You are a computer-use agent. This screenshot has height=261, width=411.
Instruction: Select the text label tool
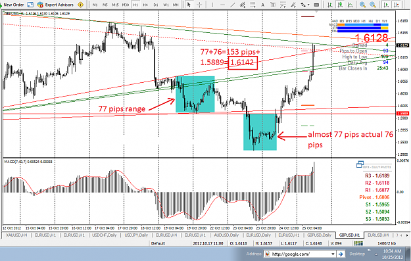(x=273, y=5)
